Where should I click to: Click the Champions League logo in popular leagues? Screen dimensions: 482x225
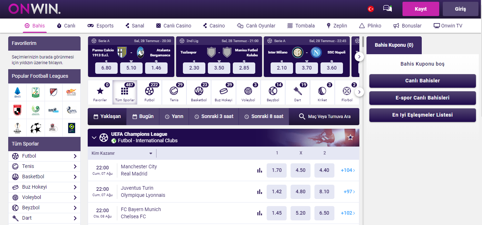[x=36, y=128]
